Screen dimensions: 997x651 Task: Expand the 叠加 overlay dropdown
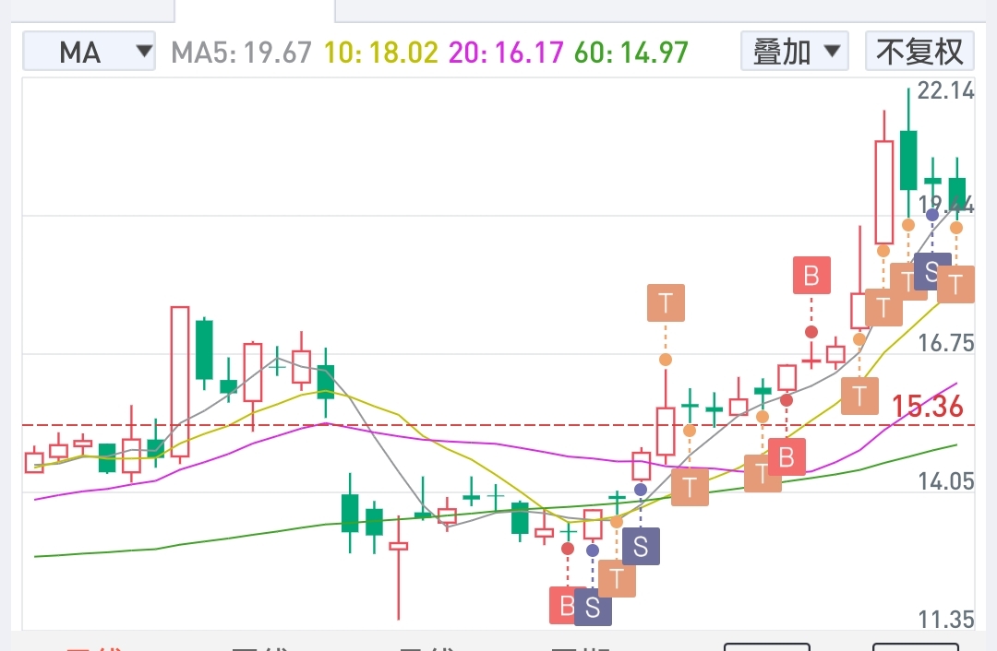click(795, 52)
